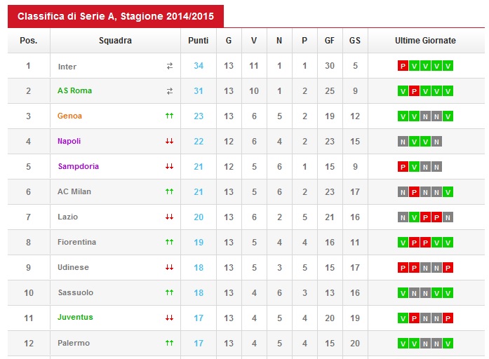Screen dimensions: 489x359
Task: Select the Classifica di Serie A title tab
Action: click(116, 16)
